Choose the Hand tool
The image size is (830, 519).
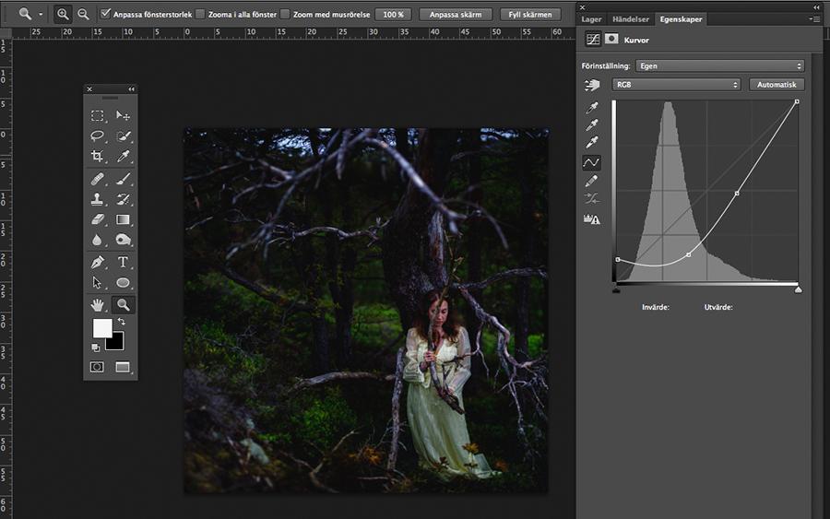coord(97,304)
